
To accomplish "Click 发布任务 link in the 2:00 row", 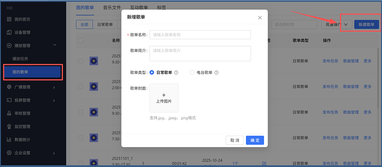I will [330, 87].
